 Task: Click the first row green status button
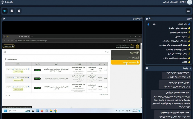pyautogui.click(x=37, y=70)
